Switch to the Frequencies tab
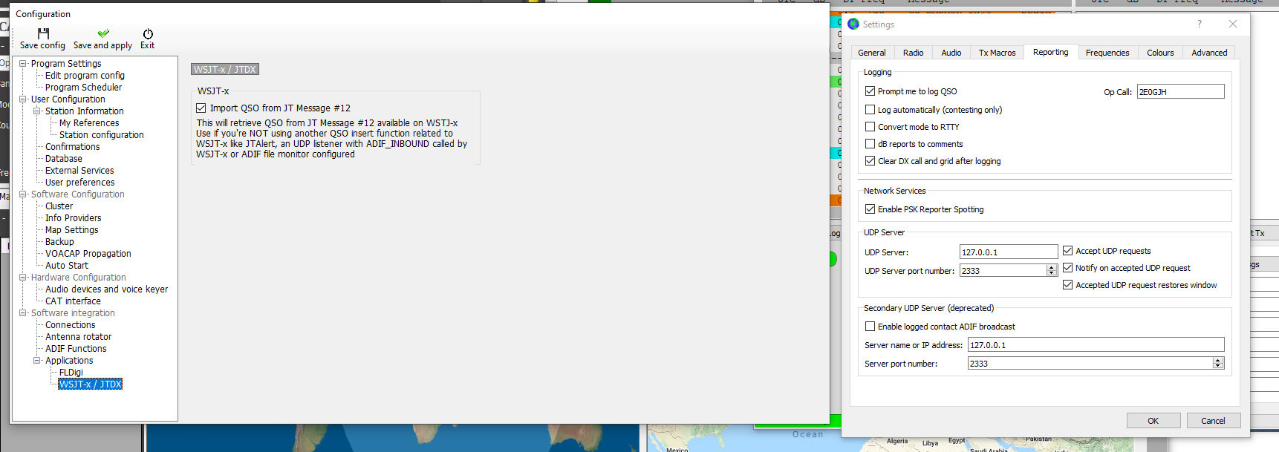Screen dimensions: 1279x452 [1107, 53]
